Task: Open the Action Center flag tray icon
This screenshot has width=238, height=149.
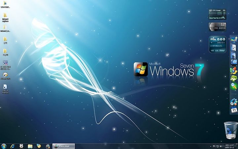Action: [x=214, y=146]
